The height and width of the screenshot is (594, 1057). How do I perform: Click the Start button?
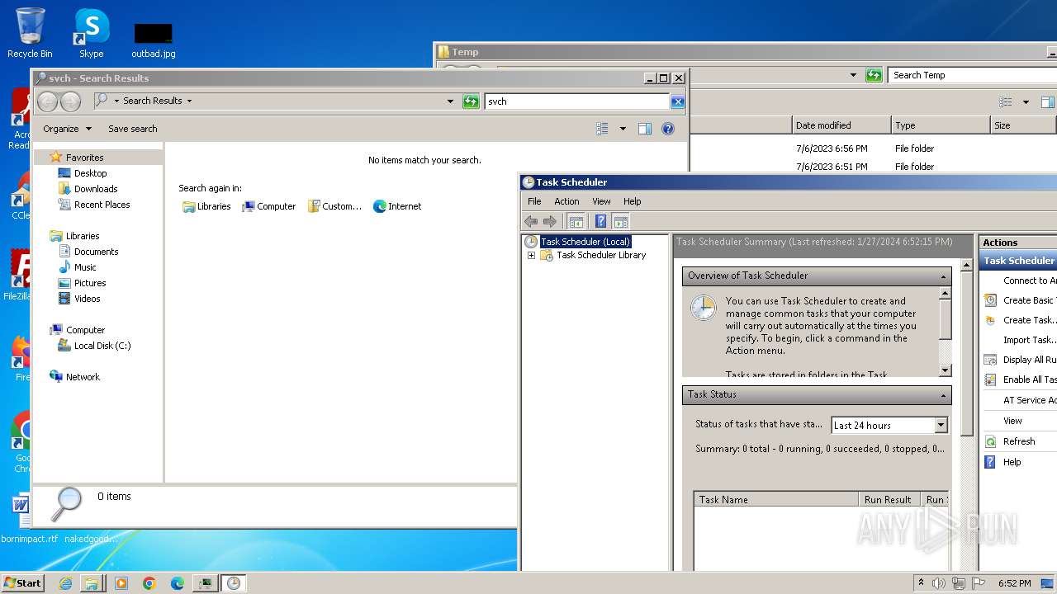pos(22,583)
